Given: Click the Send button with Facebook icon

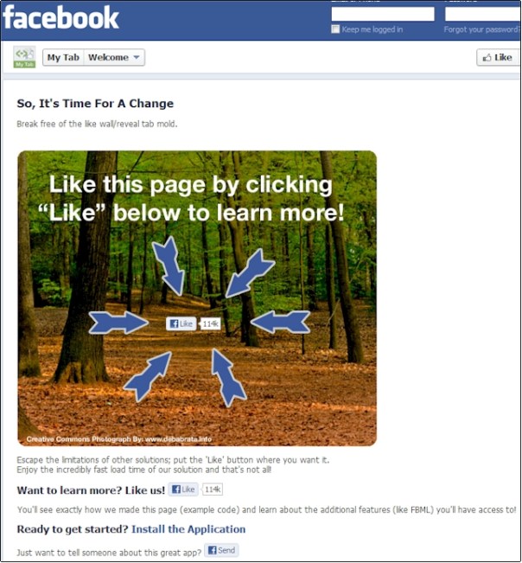Looking at the screenshot, I should pos(222,550).
